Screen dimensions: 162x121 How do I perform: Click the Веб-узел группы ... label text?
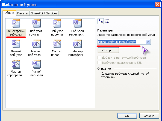pos(36,33)
